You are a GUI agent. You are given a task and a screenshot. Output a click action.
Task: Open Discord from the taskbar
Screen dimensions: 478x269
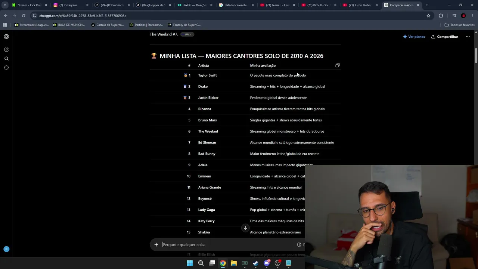coord(267,263)
